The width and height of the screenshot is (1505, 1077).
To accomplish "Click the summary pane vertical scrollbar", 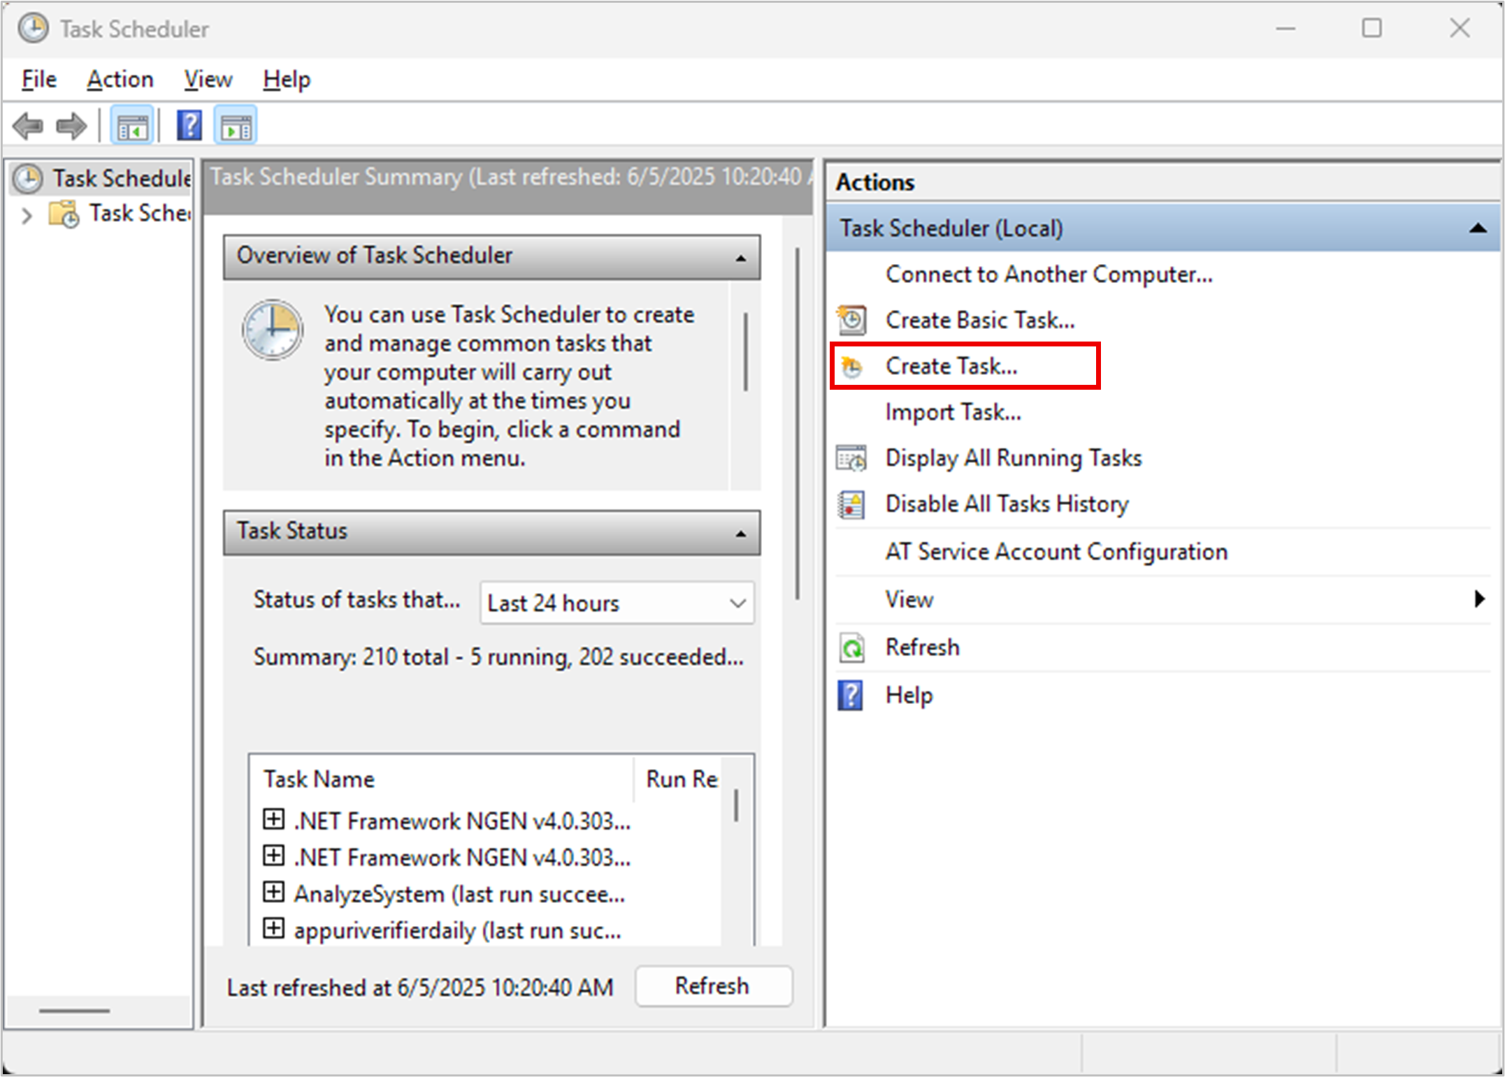I will 797,423.
